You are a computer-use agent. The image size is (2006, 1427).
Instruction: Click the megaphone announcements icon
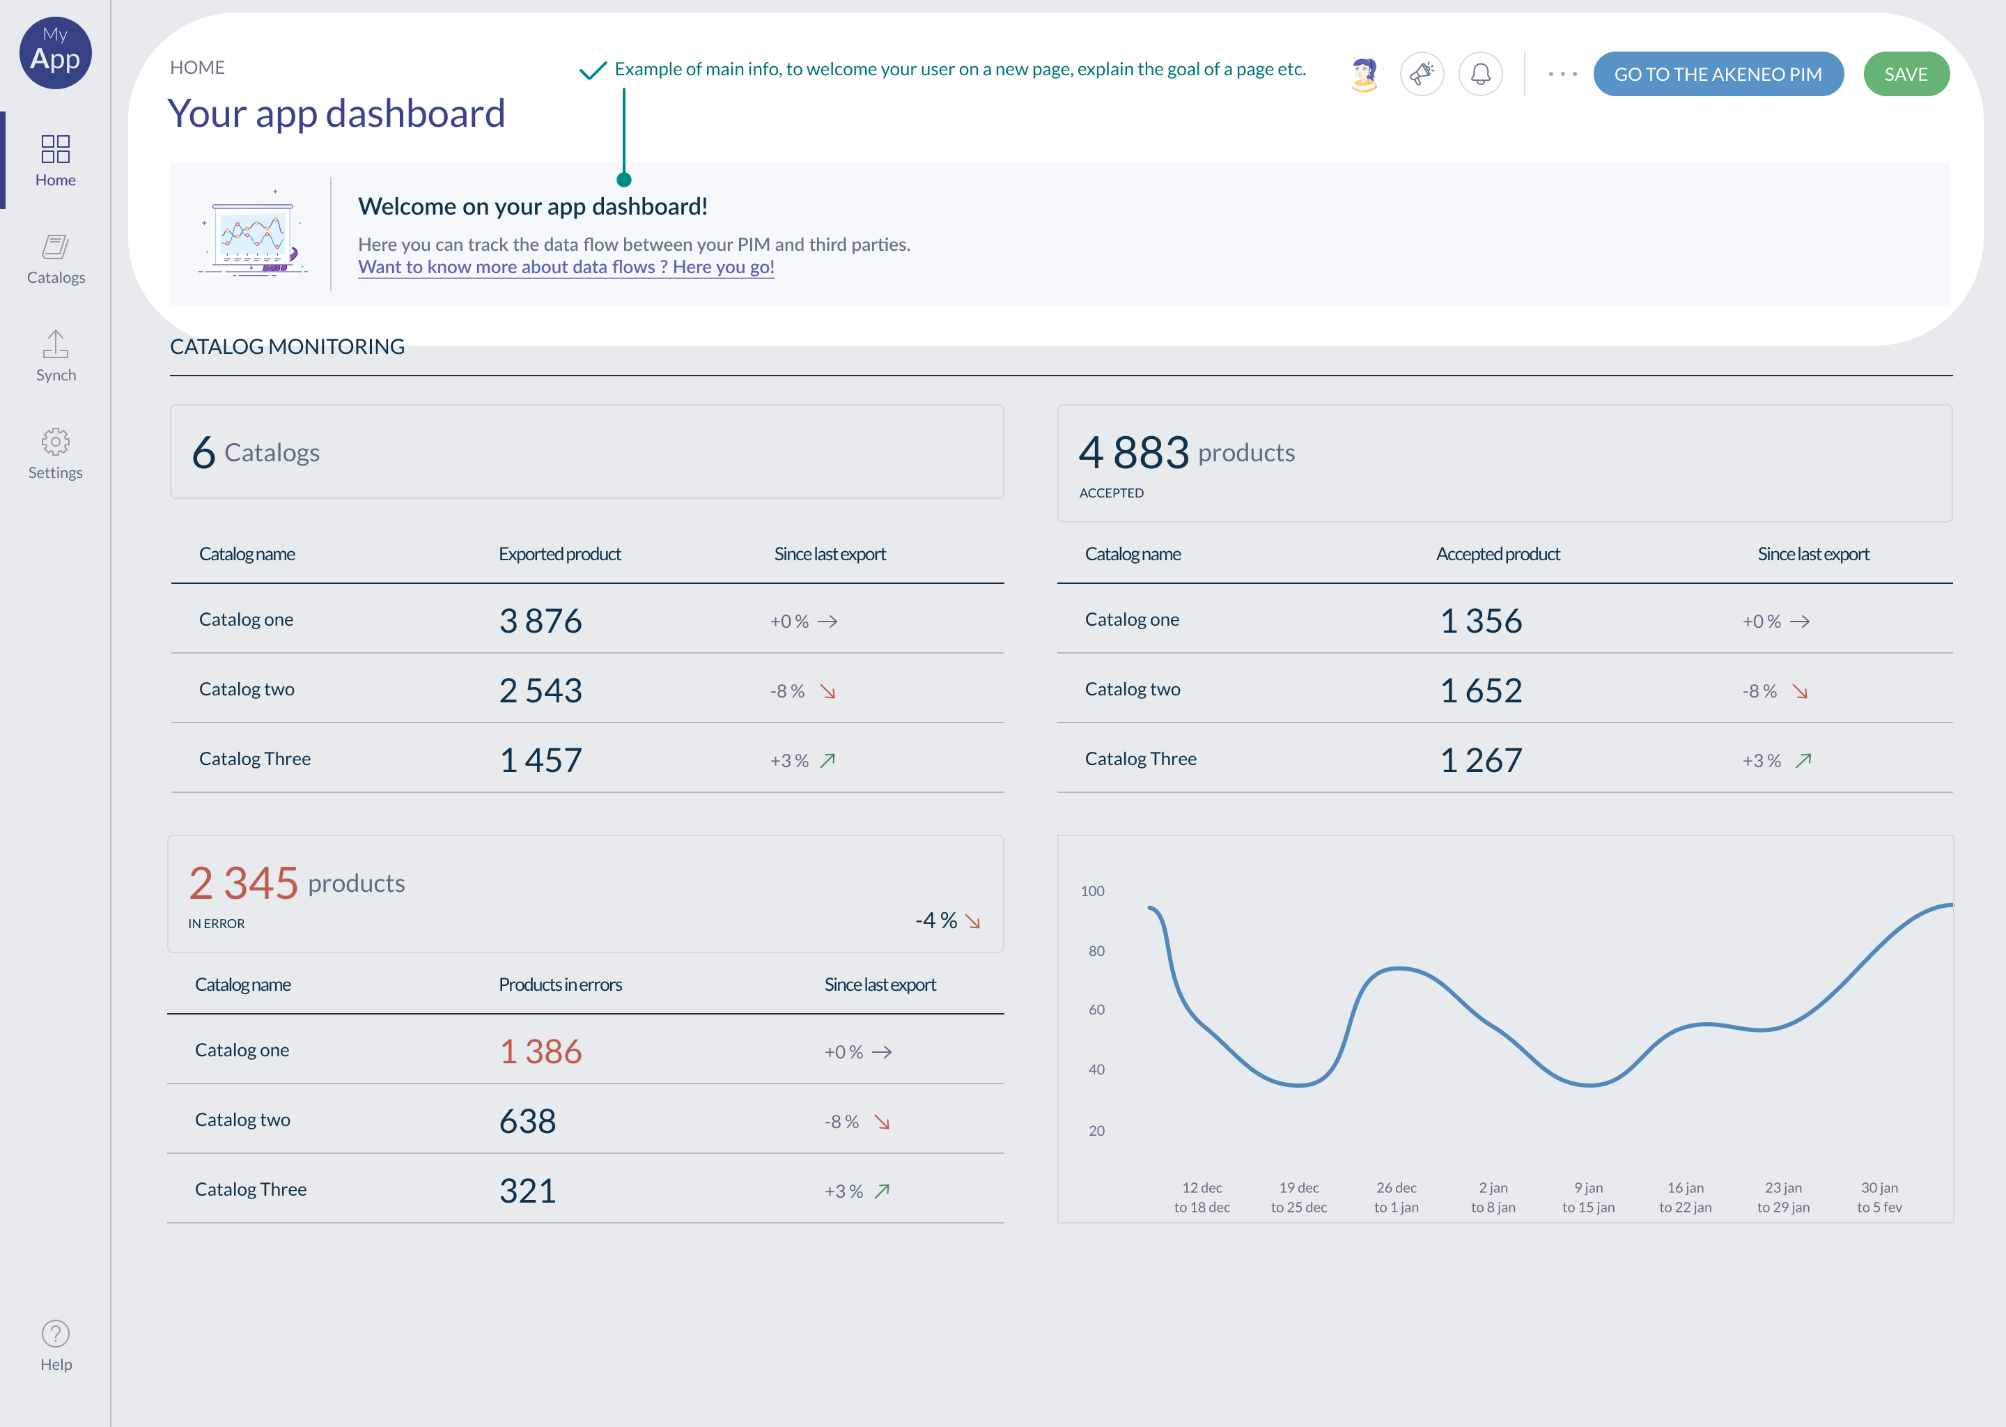point(1421,74)
